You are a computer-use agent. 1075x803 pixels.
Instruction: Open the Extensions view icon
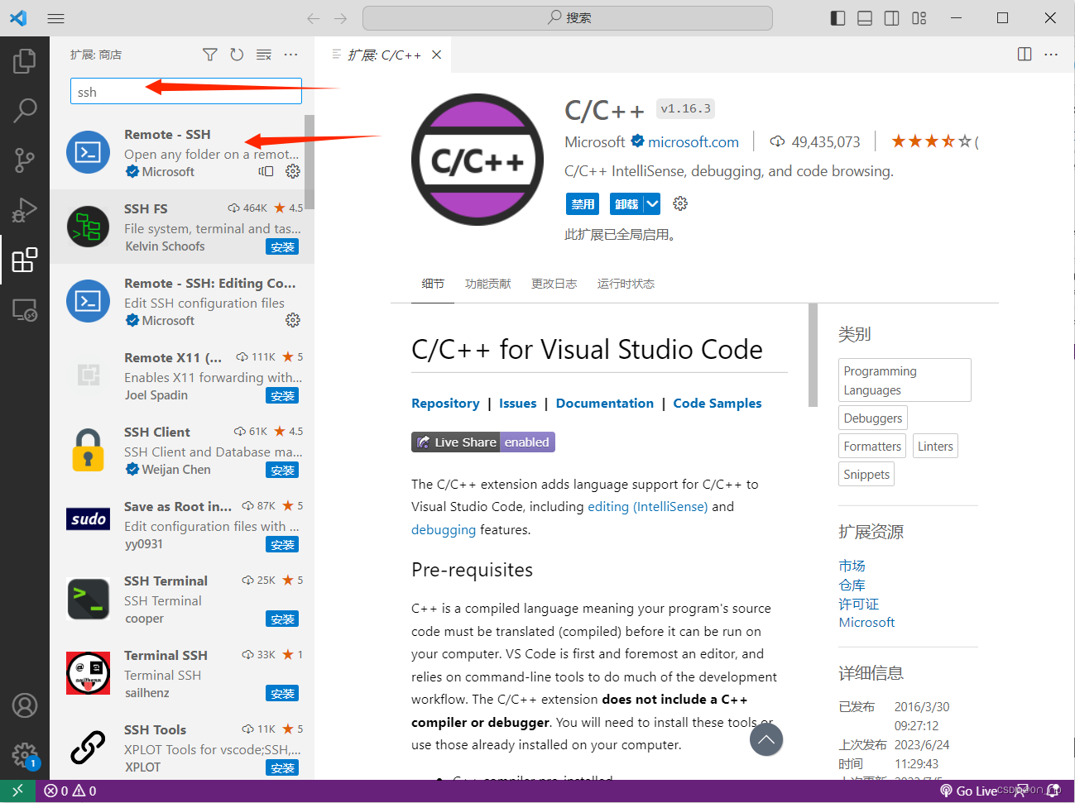tap(25, 260)
